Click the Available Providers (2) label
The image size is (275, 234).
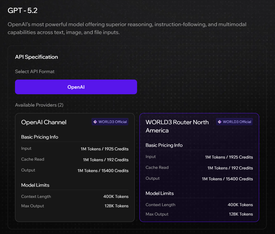(x=39, y=105)
